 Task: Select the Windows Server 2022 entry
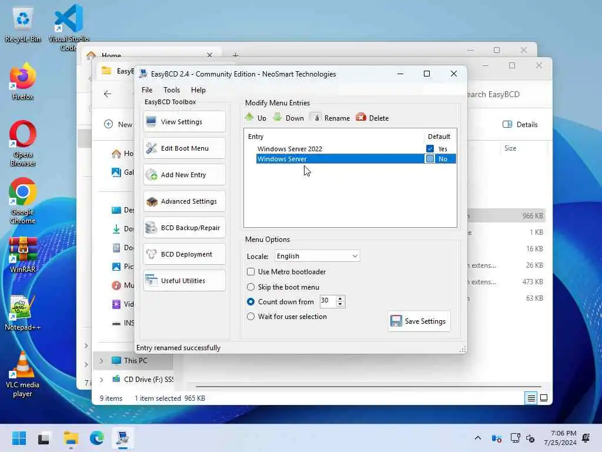(290, 149)
